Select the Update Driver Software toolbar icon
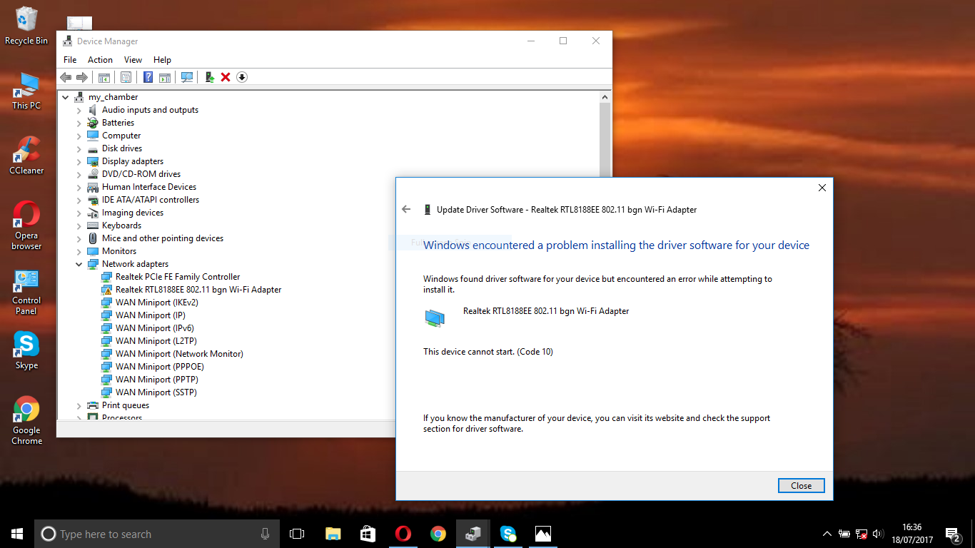 coord(209,77)
